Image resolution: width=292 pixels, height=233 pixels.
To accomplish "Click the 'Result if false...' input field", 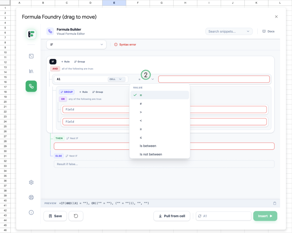I will pyautogui.click(x=164, y=164).
